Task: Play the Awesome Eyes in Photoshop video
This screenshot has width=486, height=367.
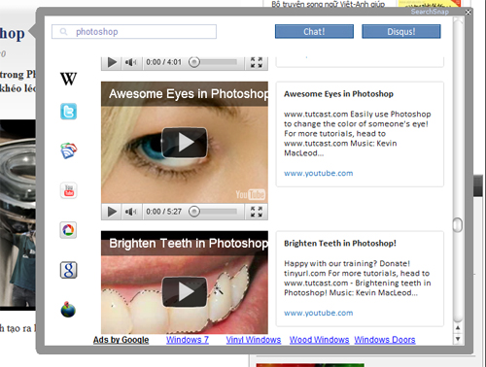Action: pos(185,143)
